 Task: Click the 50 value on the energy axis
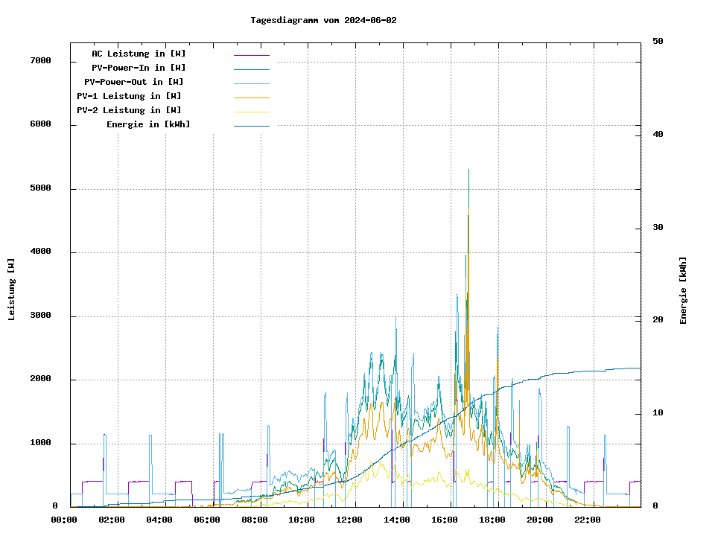point(658,41)
